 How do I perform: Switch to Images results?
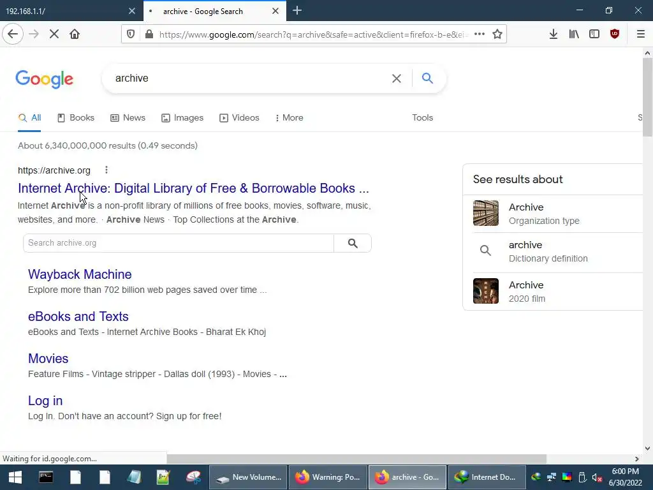(x=182, y=118)
